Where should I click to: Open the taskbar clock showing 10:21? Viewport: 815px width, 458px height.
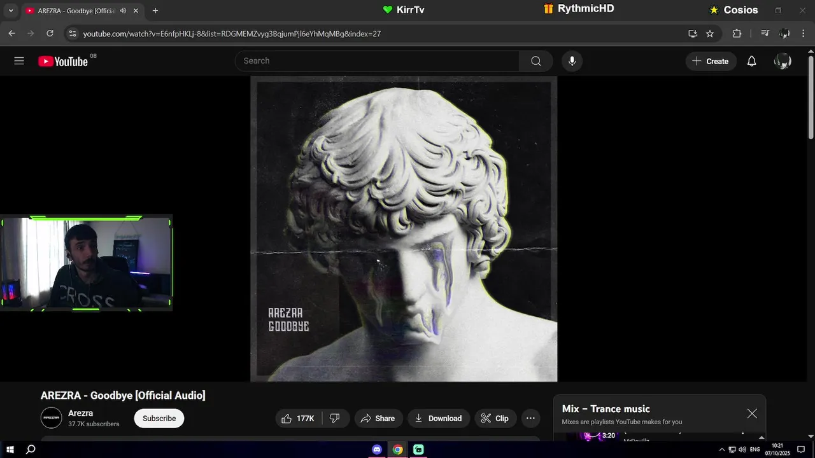[777, 450]
